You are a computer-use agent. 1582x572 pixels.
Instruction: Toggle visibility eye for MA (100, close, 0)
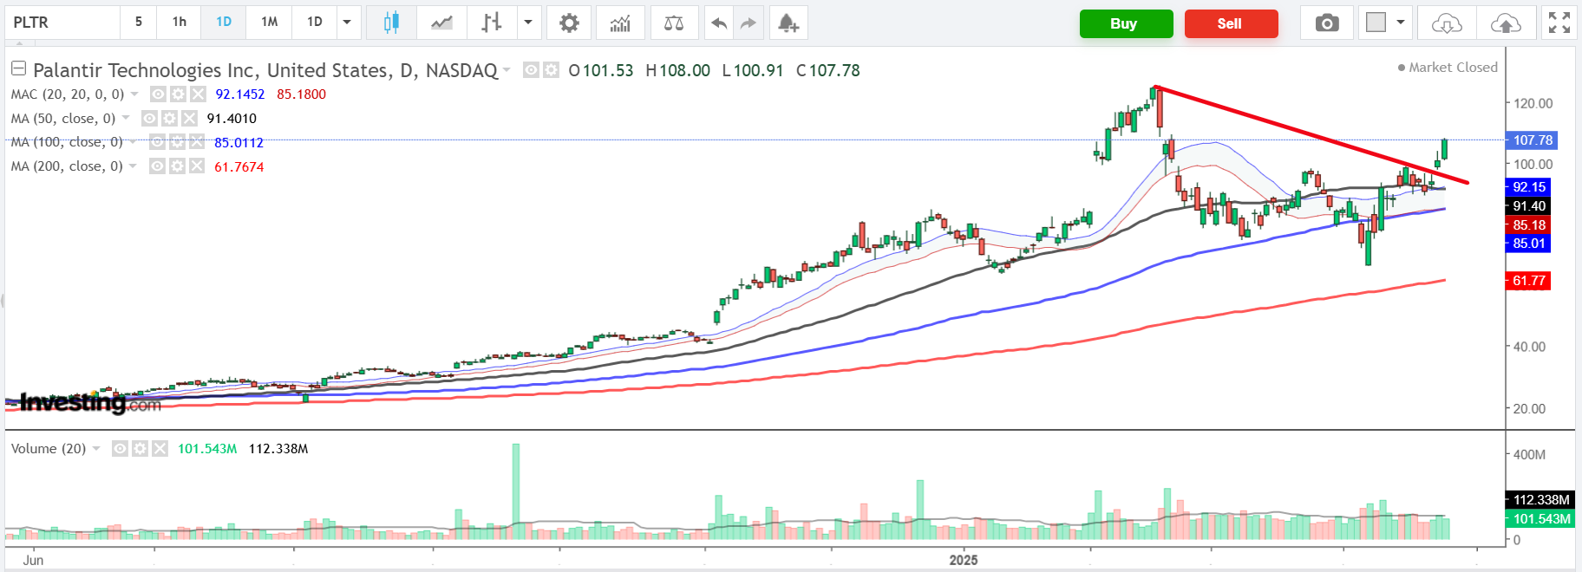(157, 142)
